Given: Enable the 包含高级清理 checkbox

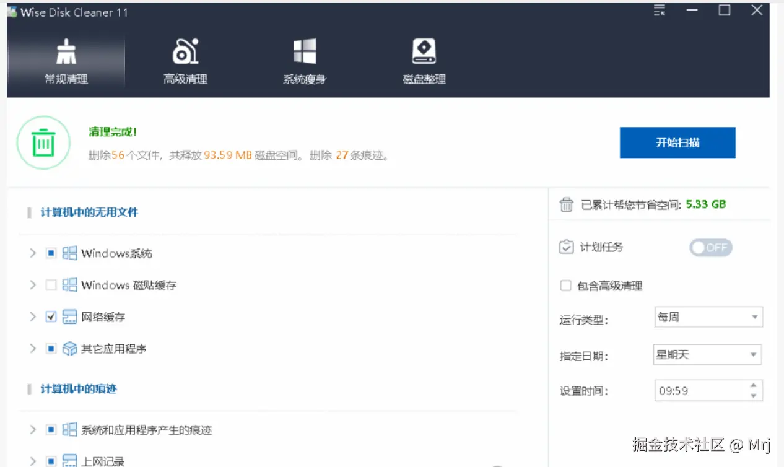Looking at the screenshot, I should click(565, 286).
